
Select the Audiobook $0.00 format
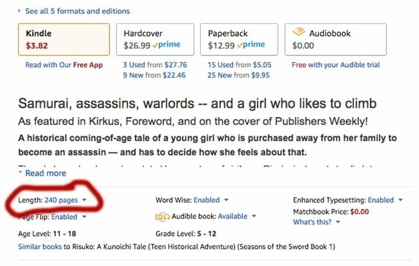click(x=336, y=39)
